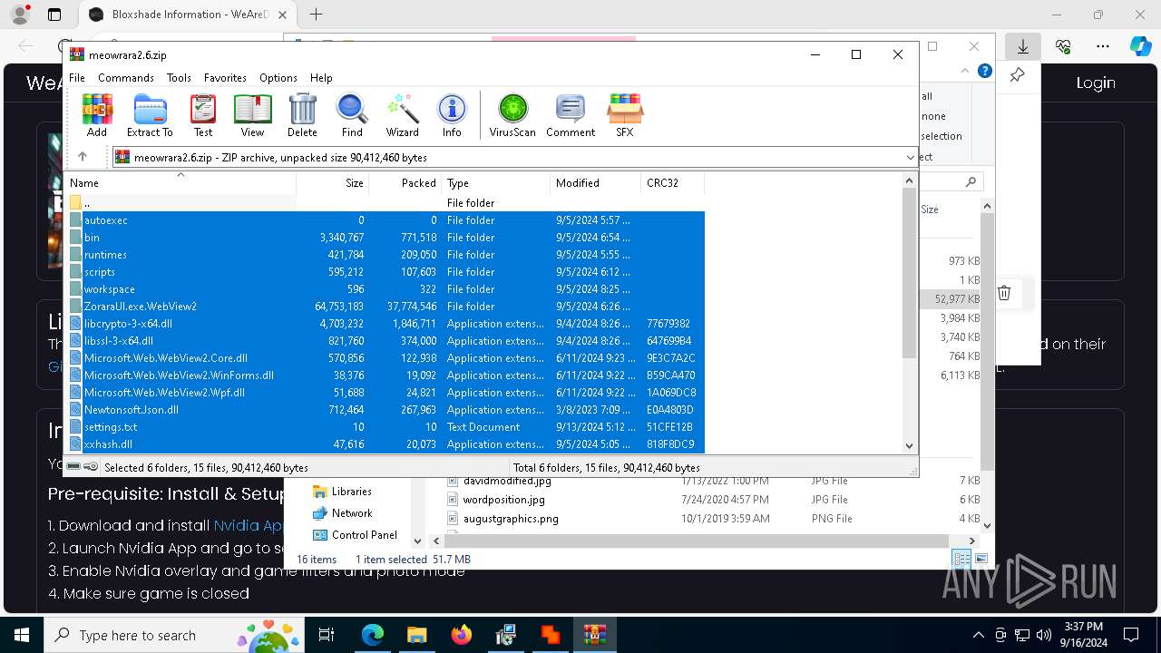Select the runtimes folder row

pyautogui.click(x=385, y=255)
